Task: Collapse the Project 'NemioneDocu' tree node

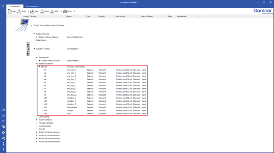Action: [32, 25]
